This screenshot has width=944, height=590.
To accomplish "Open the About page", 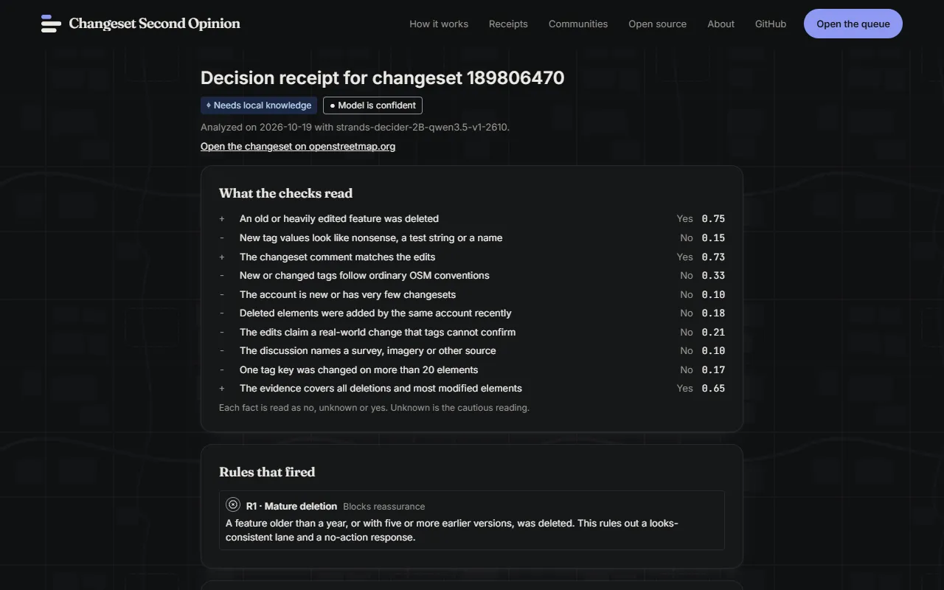I will coord(721,24).
